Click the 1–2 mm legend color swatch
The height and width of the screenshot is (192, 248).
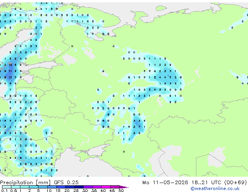click(x=25, y=187)
